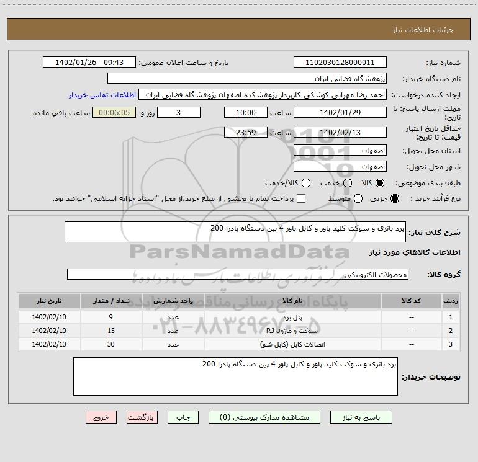Screen dimensions: 478x462
Task: Select the خدمت radio button
Action: pos(348,183)
